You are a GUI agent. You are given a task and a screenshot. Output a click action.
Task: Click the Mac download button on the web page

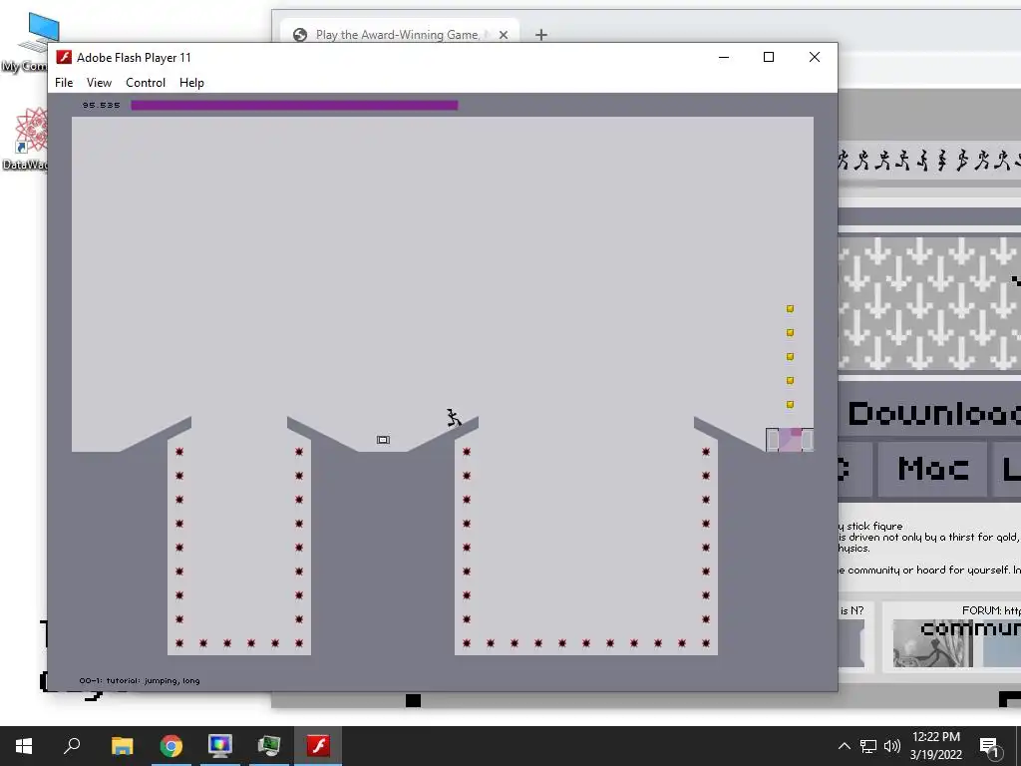(x=933, y=469)
